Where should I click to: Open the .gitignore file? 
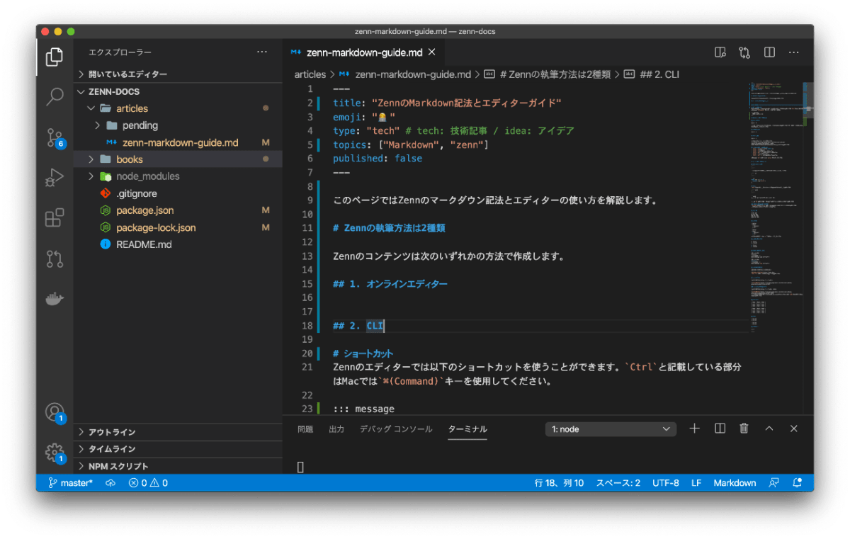(178, 193)
